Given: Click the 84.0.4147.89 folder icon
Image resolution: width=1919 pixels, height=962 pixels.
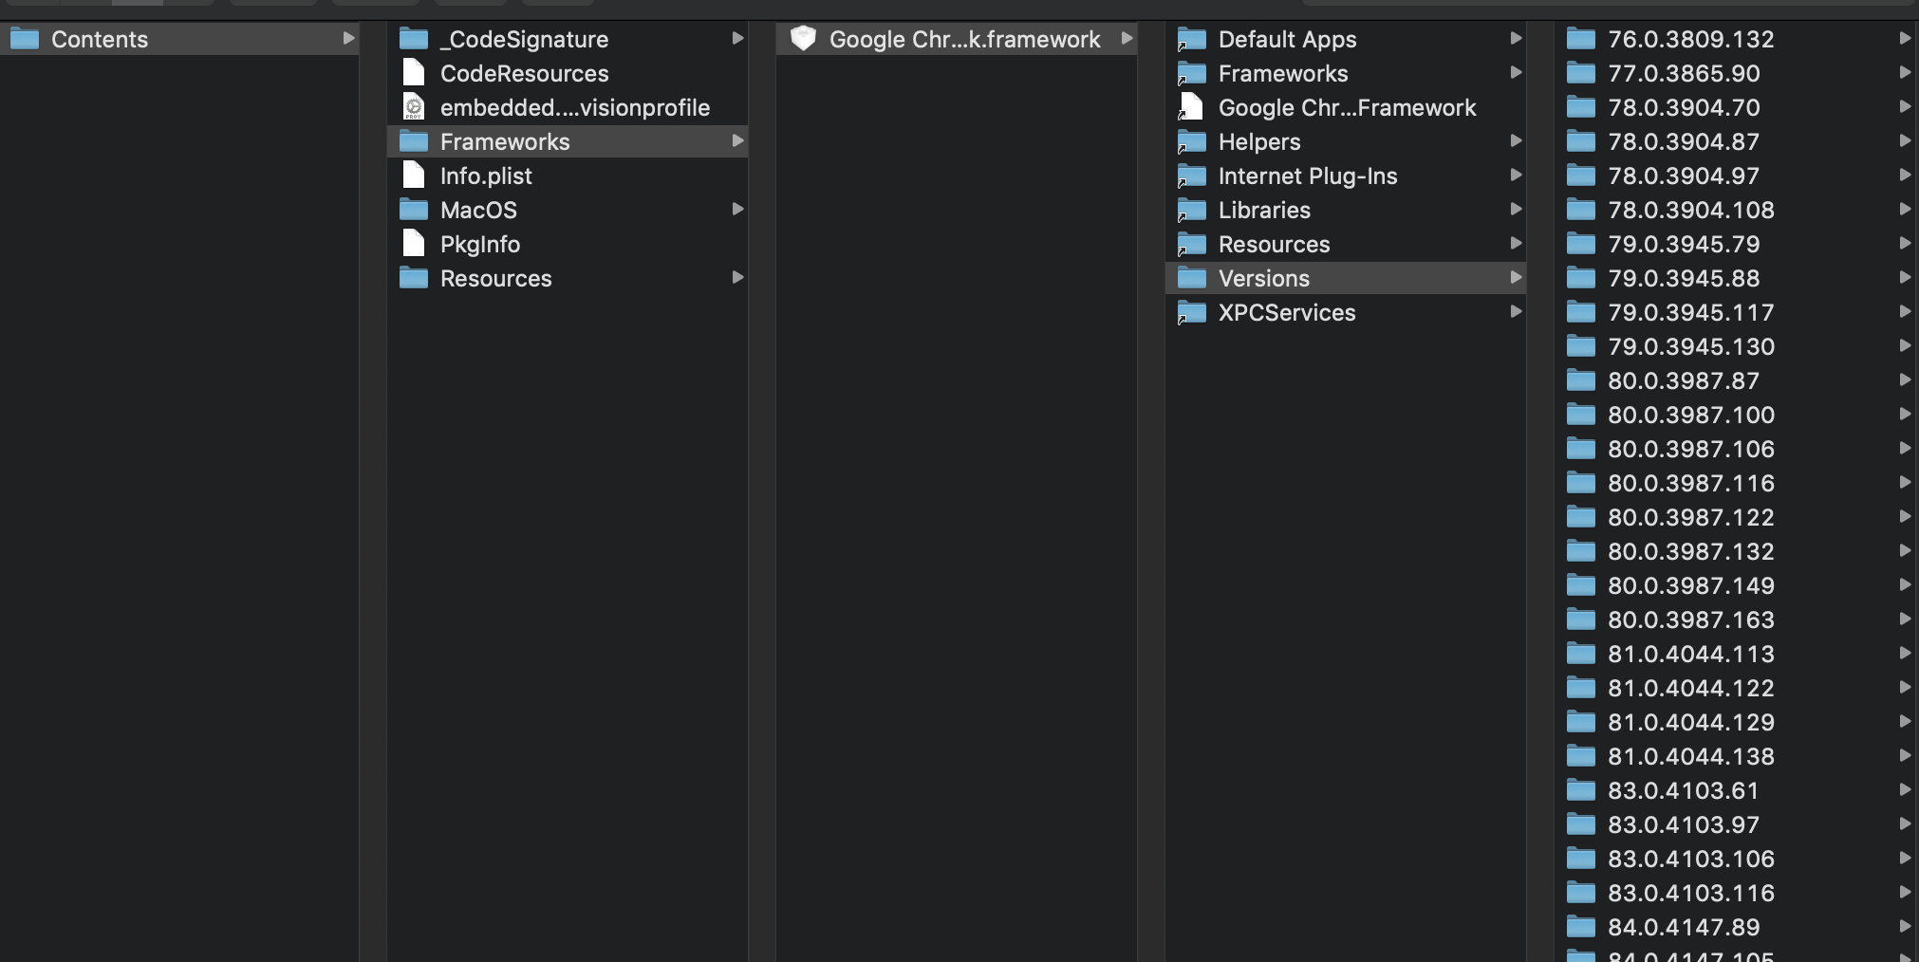Looking at the screenshot, I should pyautogui.click(x=1580, y=927).
